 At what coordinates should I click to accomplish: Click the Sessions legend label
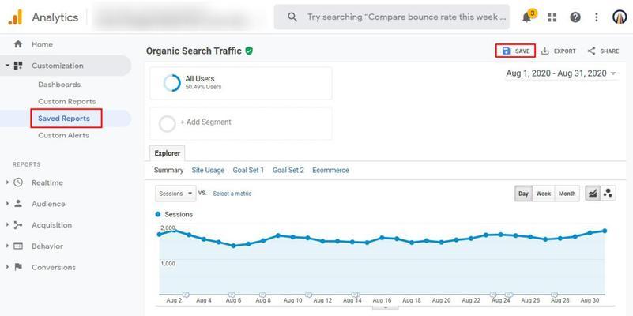click(179, 214)
